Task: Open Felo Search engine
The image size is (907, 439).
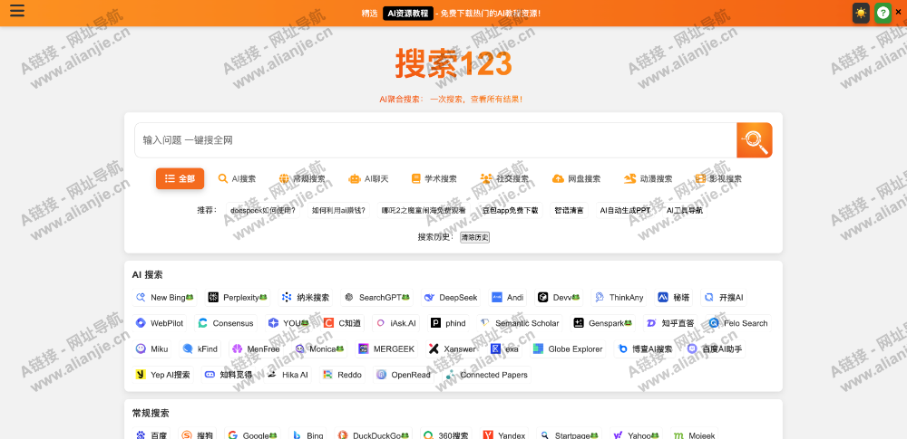Action: 738,323
